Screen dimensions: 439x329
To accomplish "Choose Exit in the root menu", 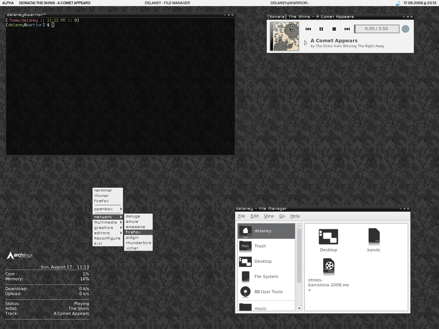I will (108, 243).
